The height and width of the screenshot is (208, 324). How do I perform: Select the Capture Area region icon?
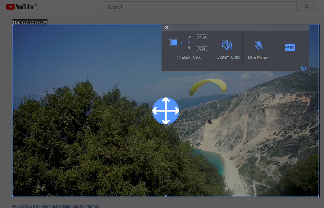pos(174,42)
